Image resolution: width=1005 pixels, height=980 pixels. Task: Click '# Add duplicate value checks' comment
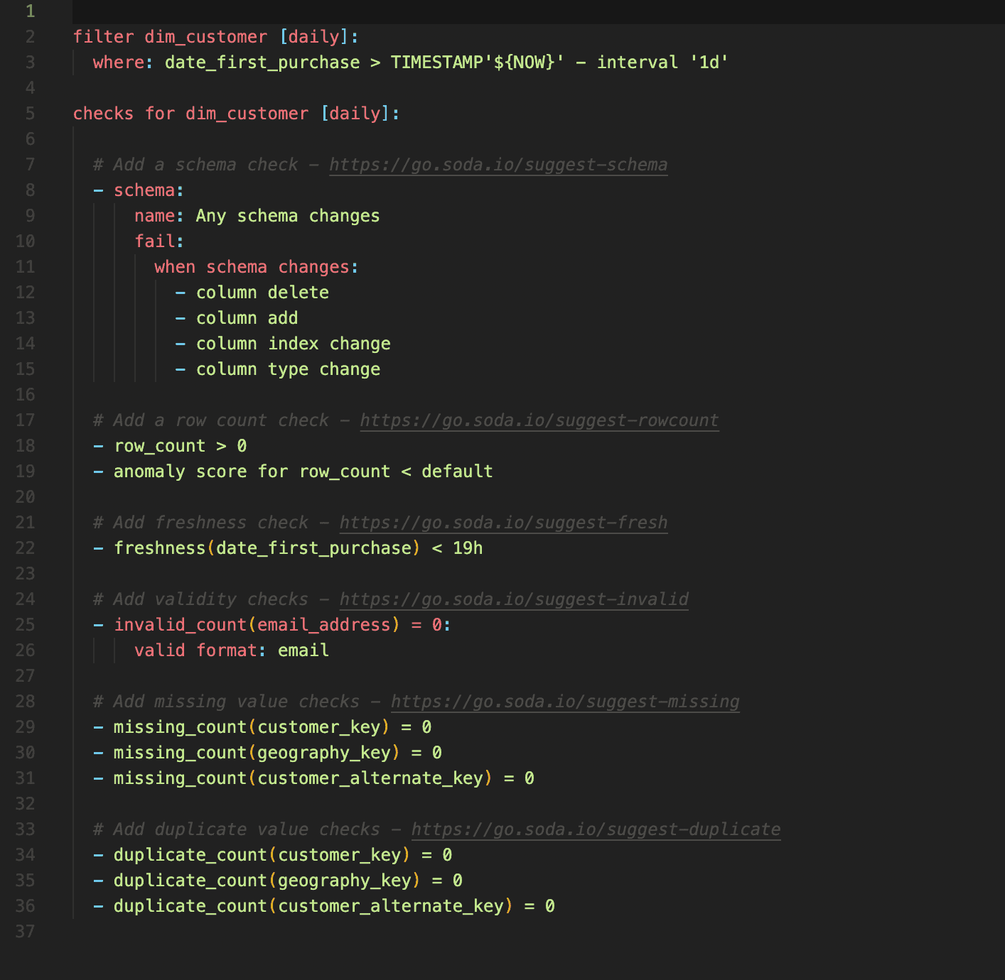(237, 829)
